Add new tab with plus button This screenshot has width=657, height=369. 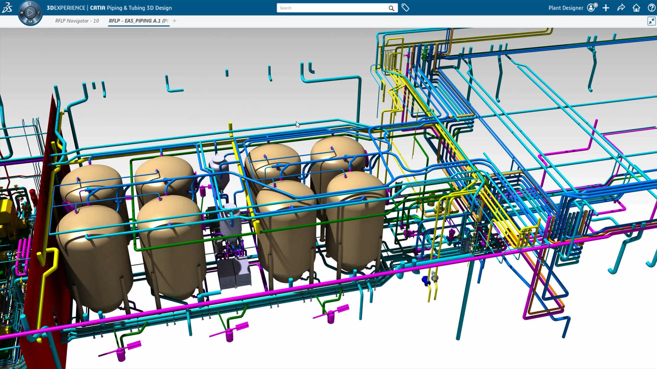(175, 21)
